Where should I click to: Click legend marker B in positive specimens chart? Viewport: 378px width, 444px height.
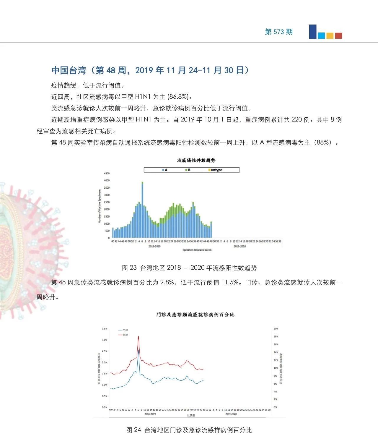(186, 170)
